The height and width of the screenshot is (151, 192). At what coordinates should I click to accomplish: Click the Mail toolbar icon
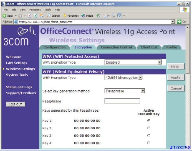pyautogui.click(x=106, y=16)
